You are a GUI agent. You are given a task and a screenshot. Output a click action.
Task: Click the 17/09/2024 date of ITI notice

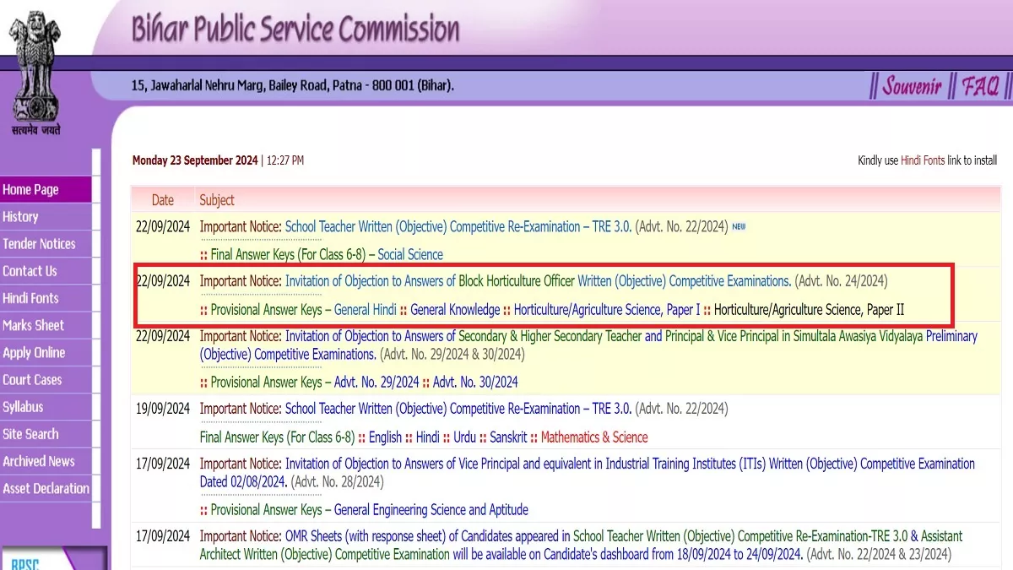point(163,464)
